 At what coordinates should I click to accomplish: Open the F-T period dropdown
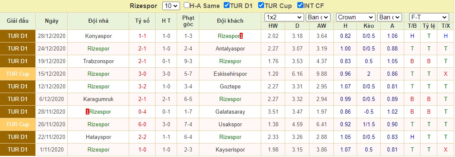[x=429, y=17]
